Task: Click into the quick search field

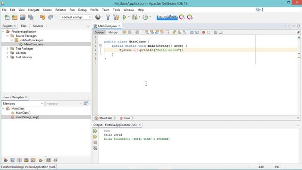Action: pos(281,9)
